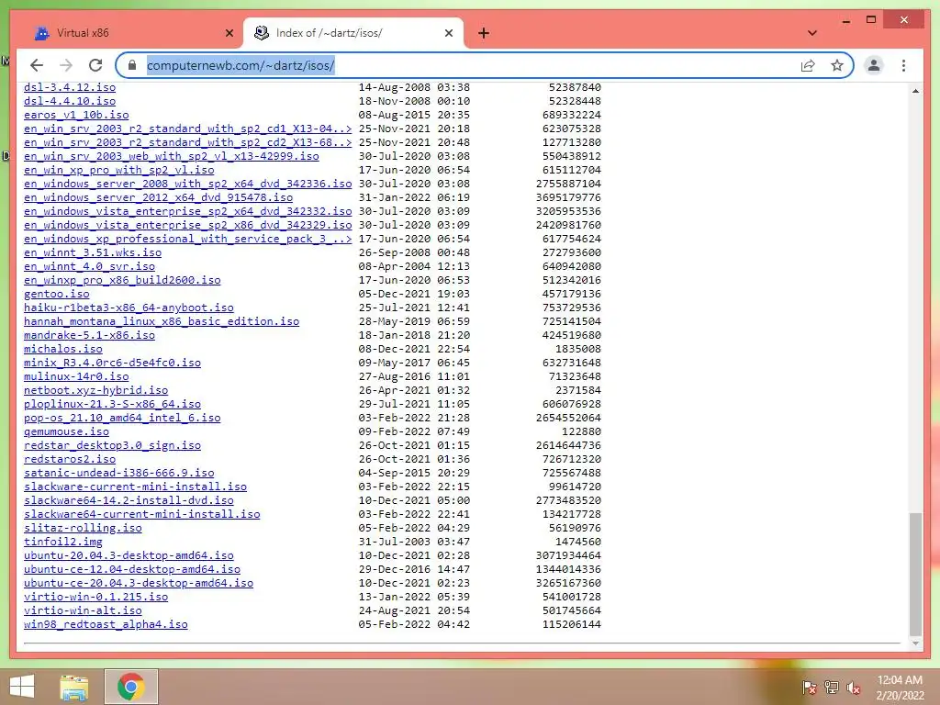Download gentoo.iso
The image size is (940, 705).
(56, 295)
